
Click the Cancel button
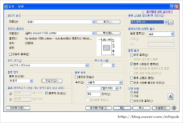pos(141,108)
